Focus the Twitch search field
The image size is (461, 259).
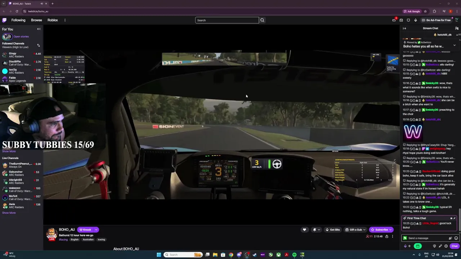(227, 20)
